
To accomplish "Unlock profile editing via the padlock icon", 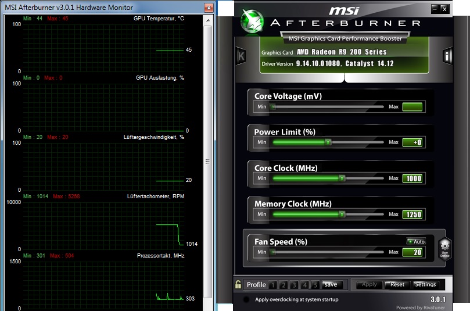I will click(x=238, y=284).
